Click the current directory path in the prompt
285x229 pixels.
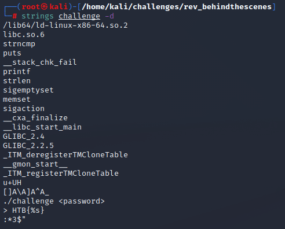coord(177,7)
